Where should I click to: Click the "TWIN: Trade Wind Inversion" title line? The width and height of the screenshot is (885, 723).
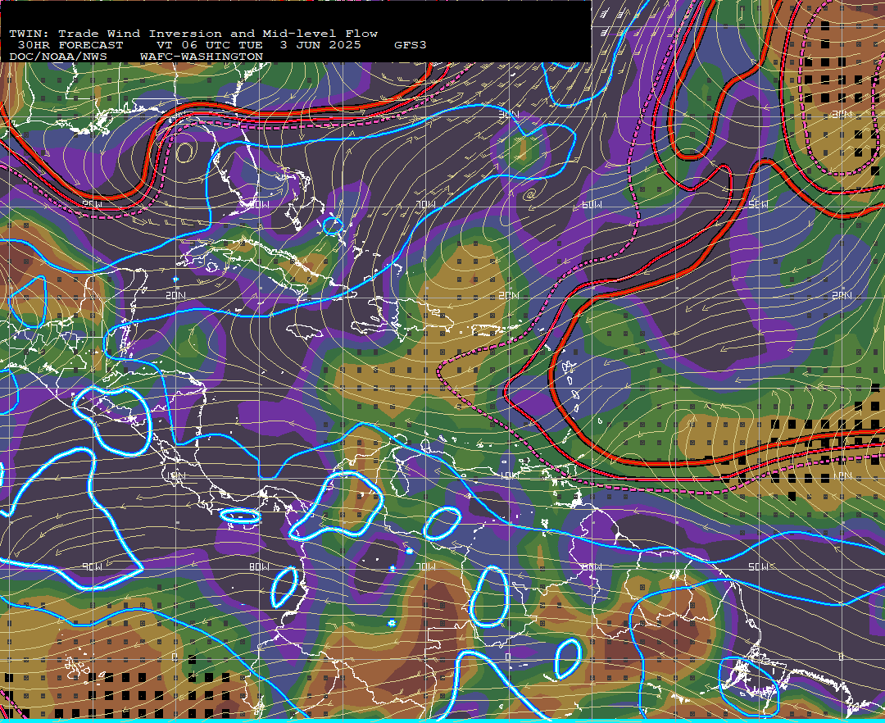click(193, 34)
